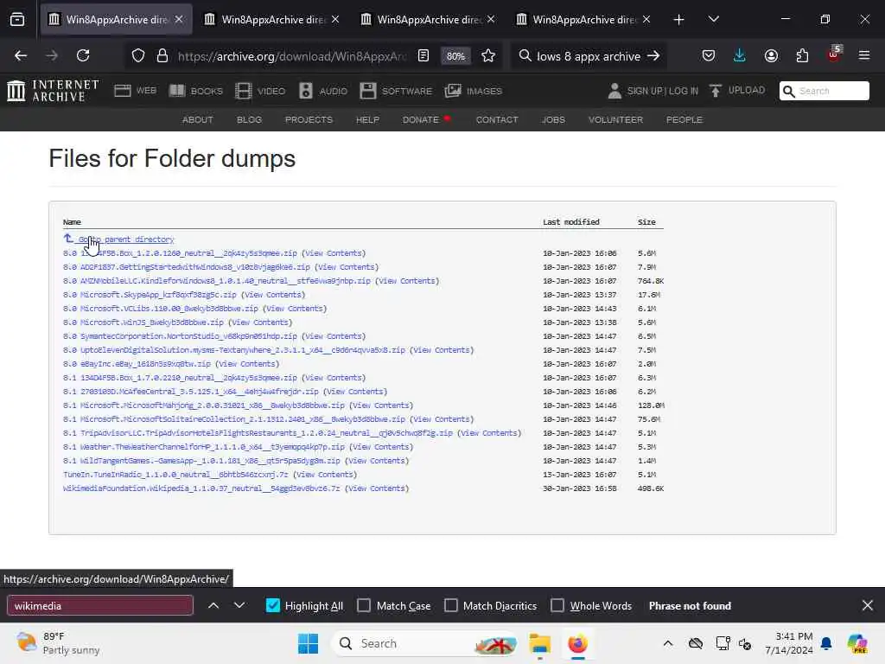Open Copilot icon in taskbar corner
Viewport: 885px width, 664px height.
(x=857, y=643)
